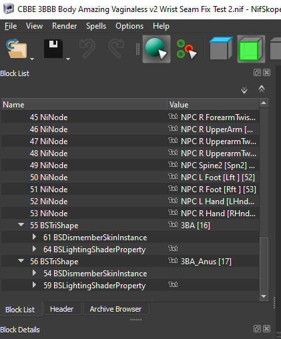
Task: Expand all with double down chevron
Action: [244, 89]
